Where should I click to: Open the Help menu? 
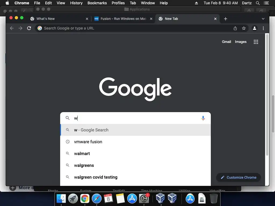click(x=164, y=3)
